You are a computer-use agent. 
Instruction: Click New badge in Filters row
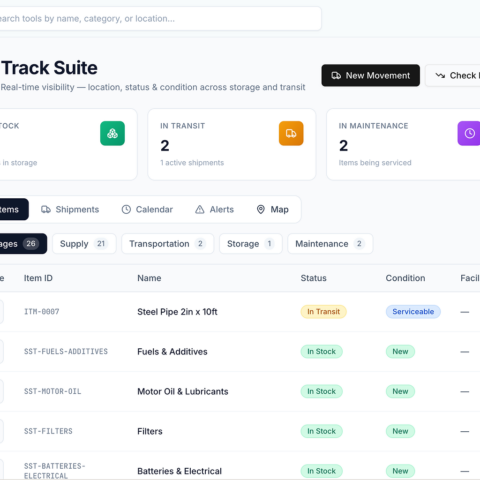[x=400, y=431]
